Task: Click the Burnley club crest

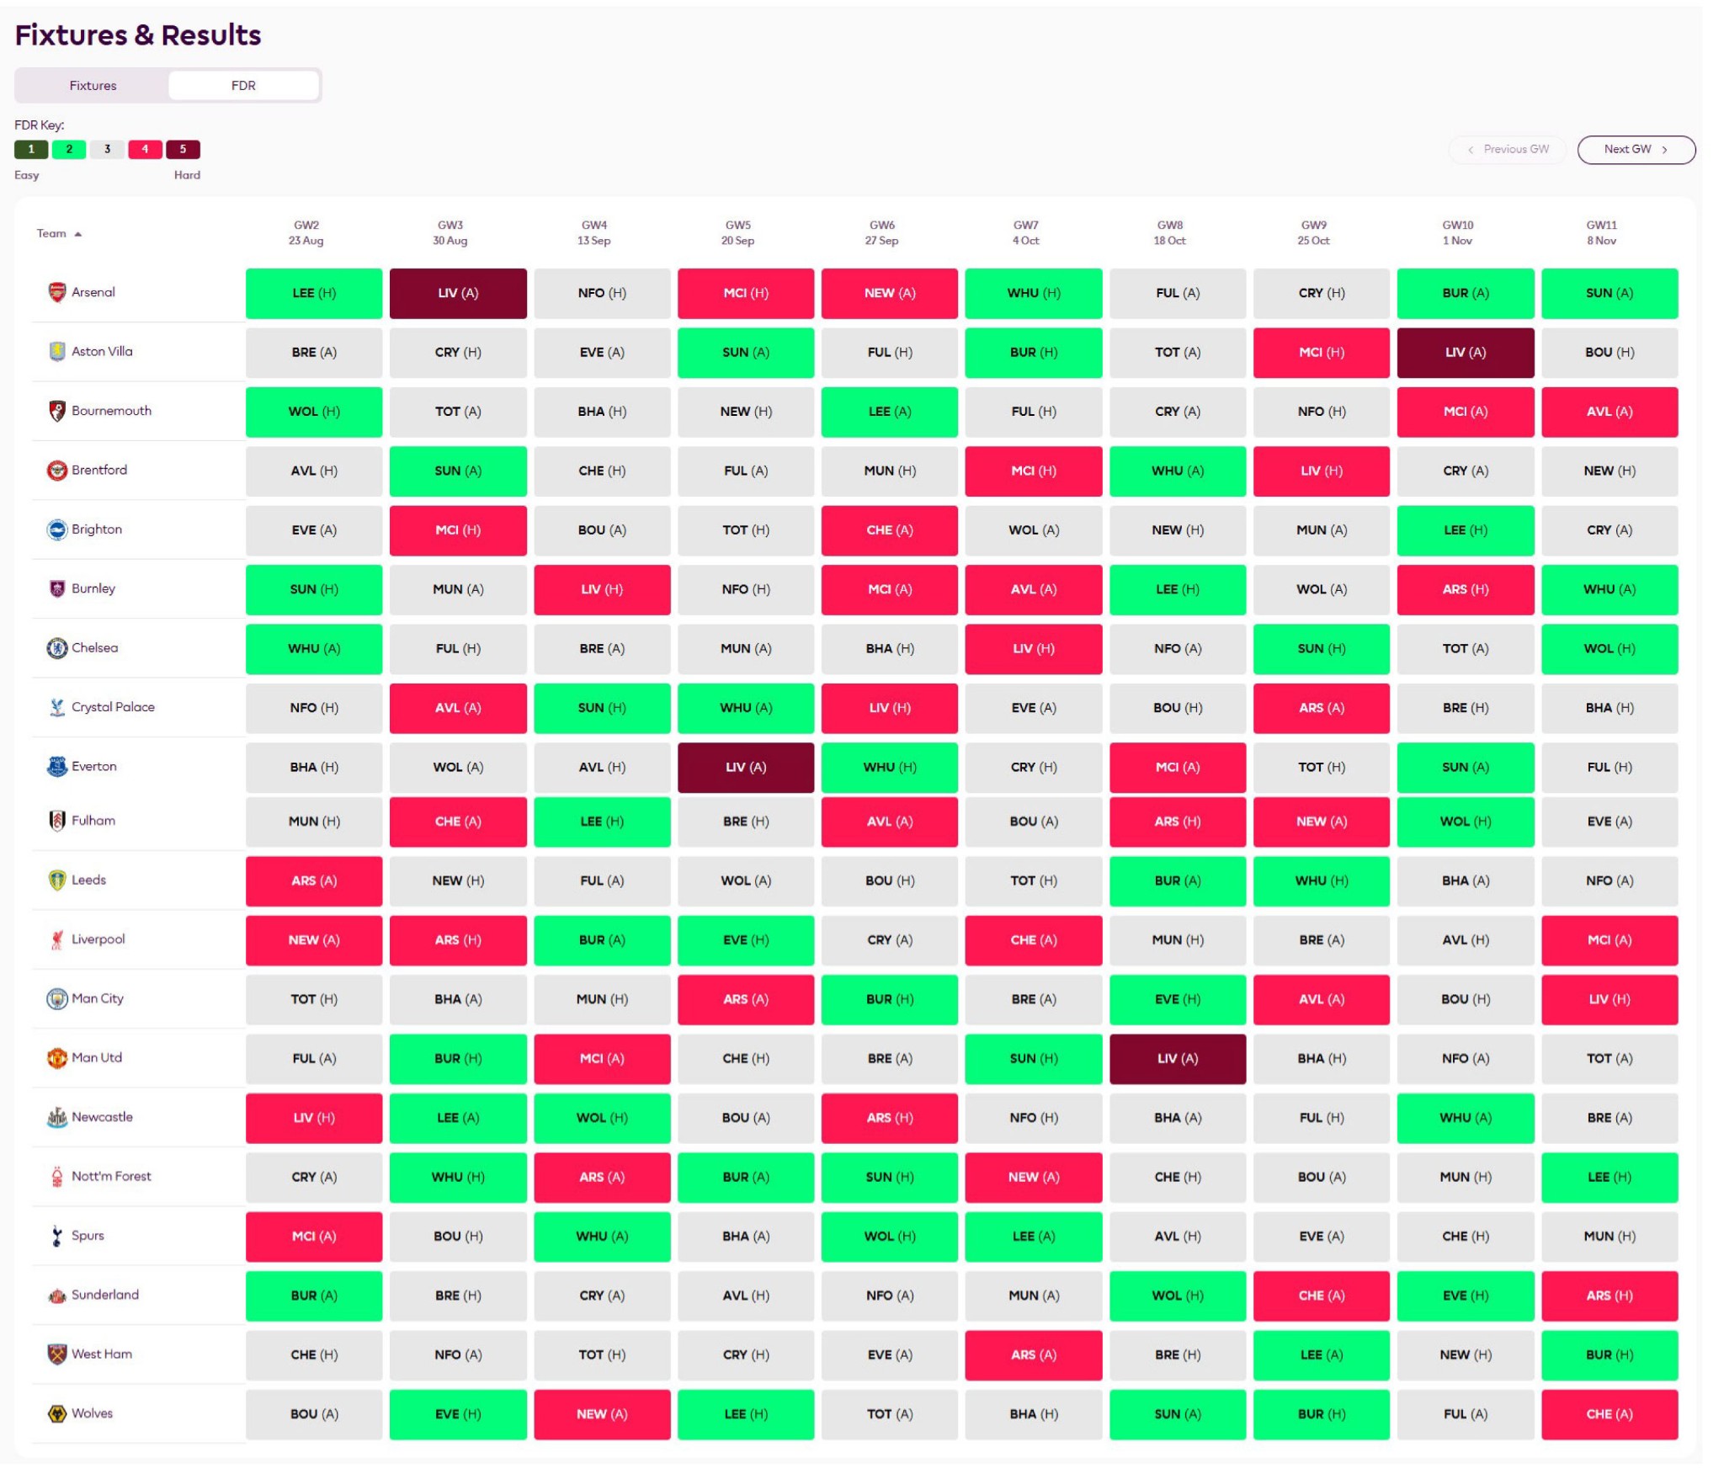Action: click(x=56, y=588)
